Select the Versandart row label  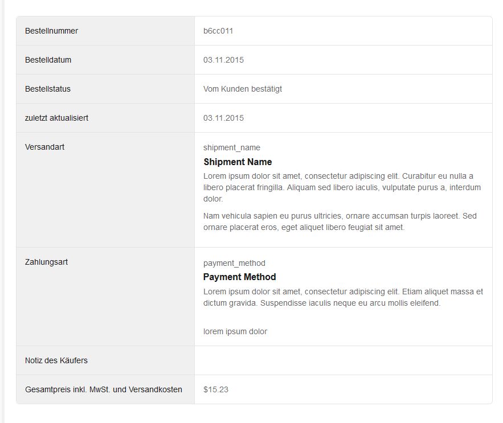pos(45,147)
